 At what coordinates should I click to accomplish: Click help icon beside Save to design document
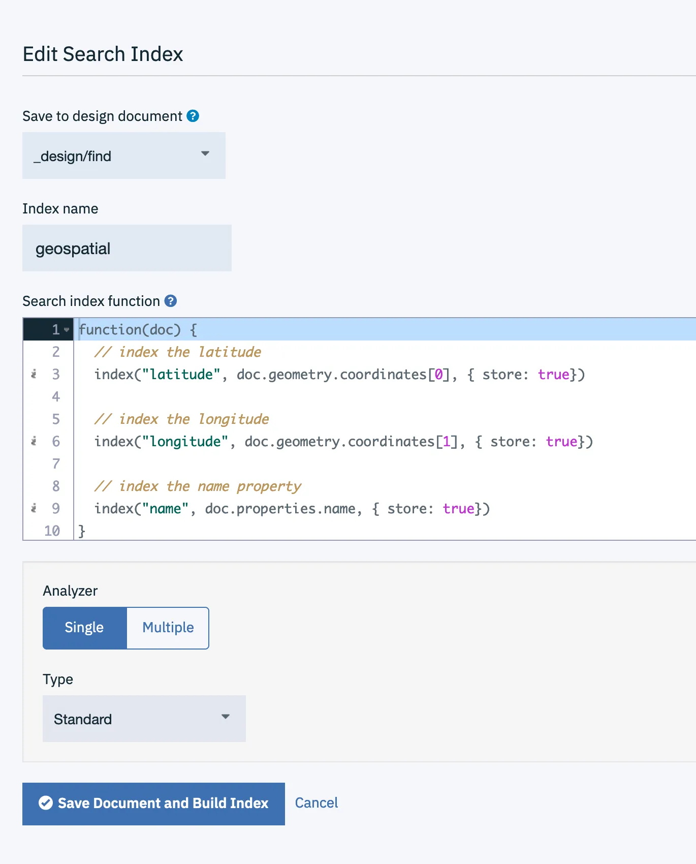(193, 116)
